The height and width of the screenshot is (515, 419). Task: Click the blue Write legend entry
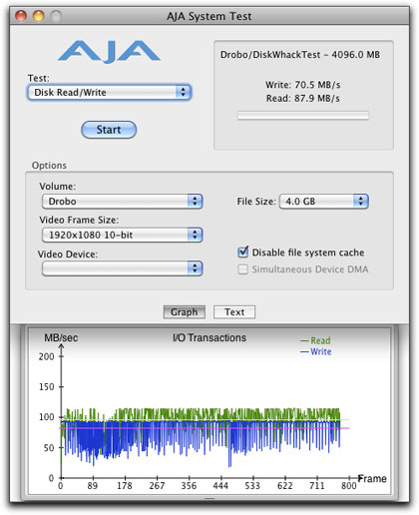[316, 351]
